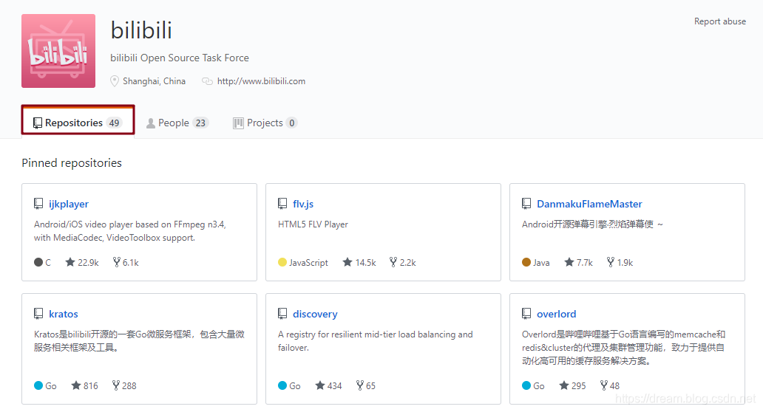Click the 48 forks count on overlord

[x=614, y=386]
